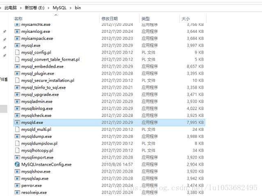The height and width of the screenshot is (196, 262).
Task: Select the file name MySQLInstanceConfig.exe
Action: point(46,164)
